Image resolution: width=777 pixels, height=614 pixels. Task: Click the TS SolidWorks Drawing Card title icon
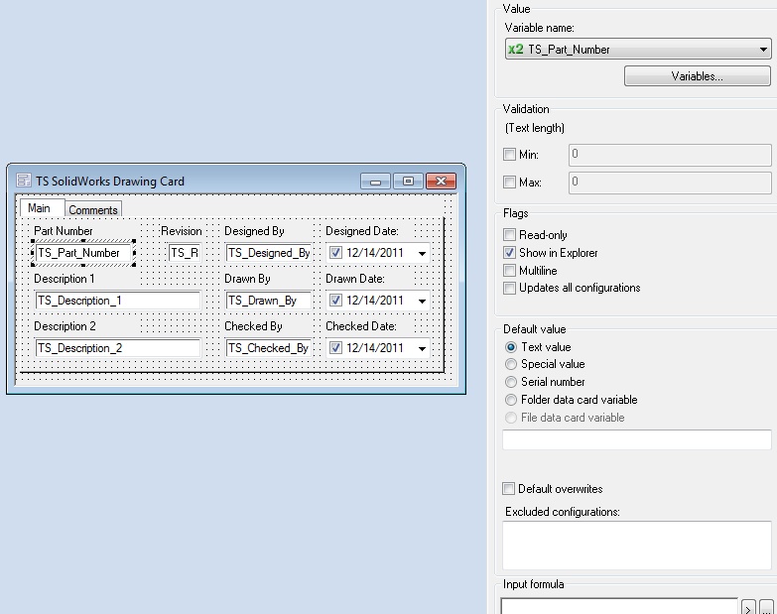tap(23, 181)
